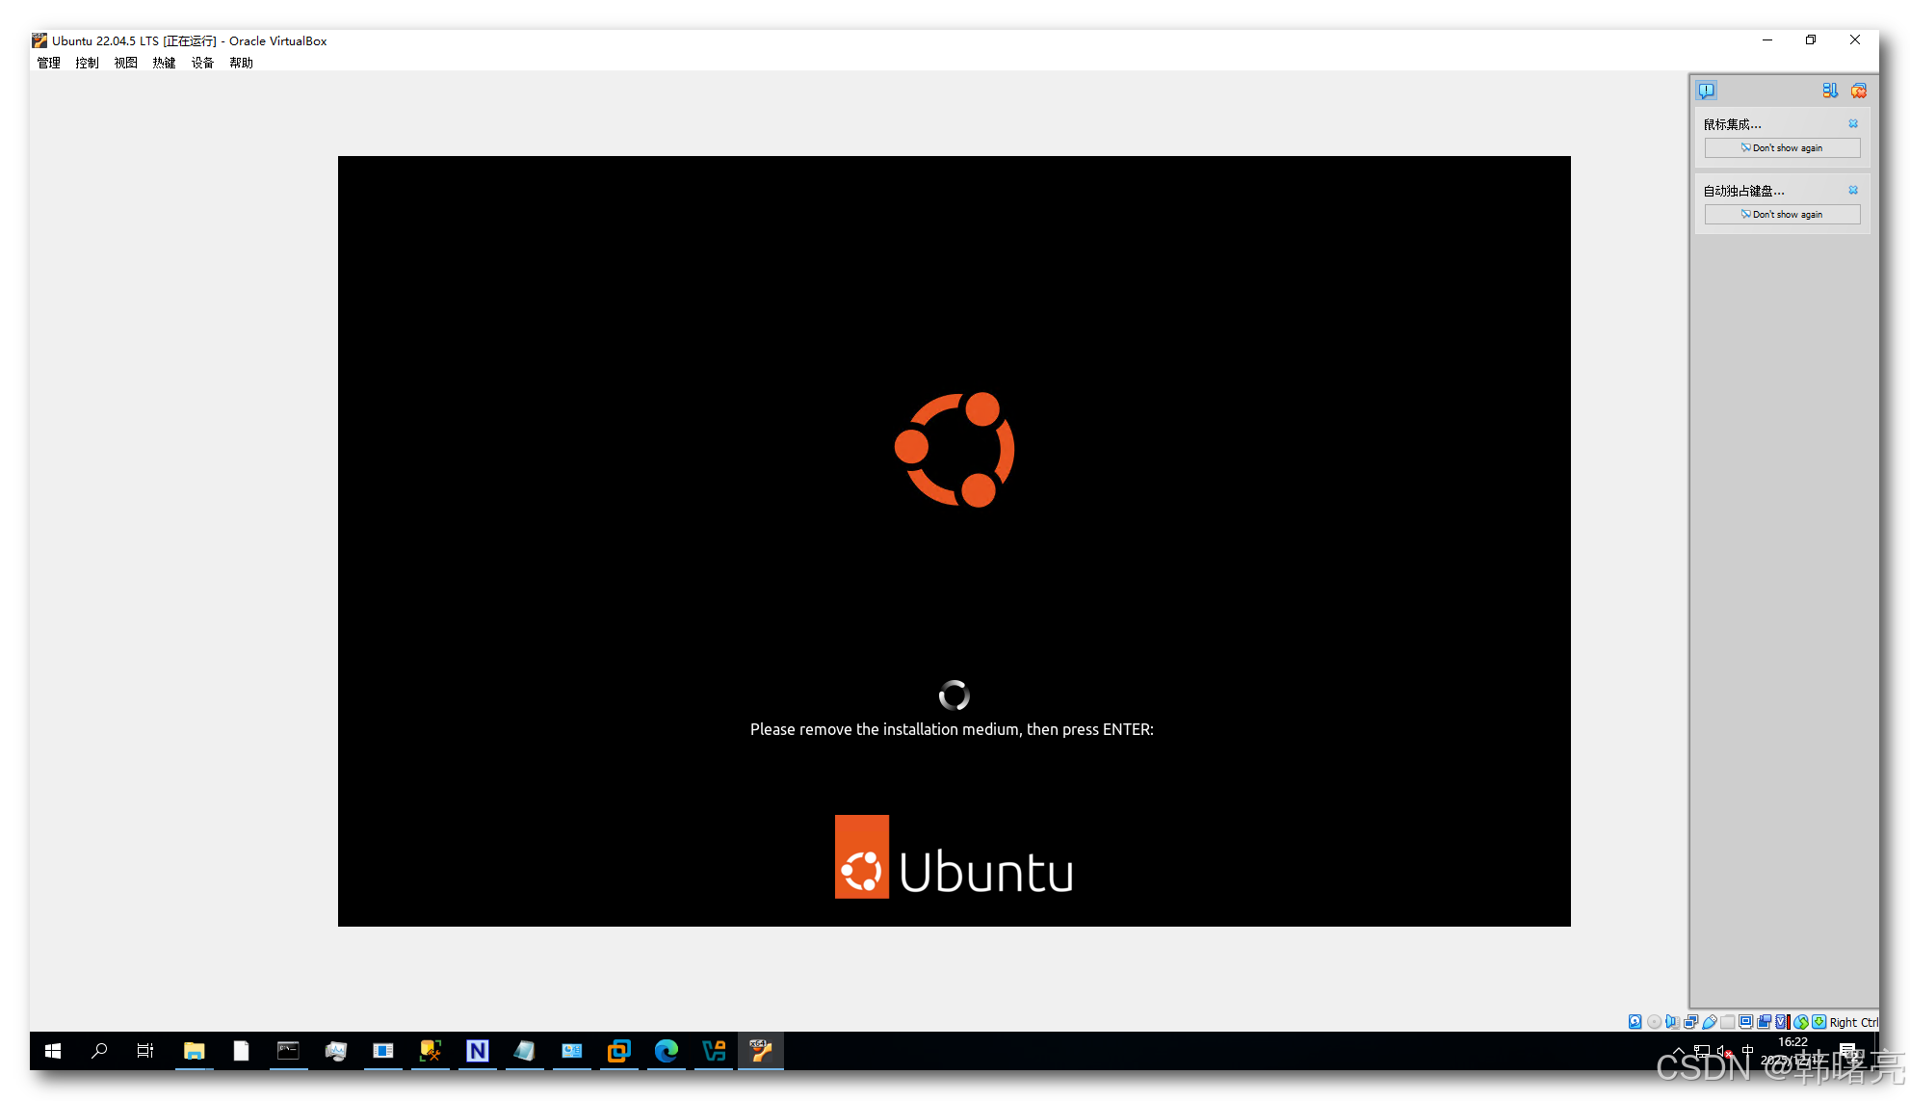
Task: Open the audio settings status icon
Action: pyautogui.click(x=1672, y=1021)
